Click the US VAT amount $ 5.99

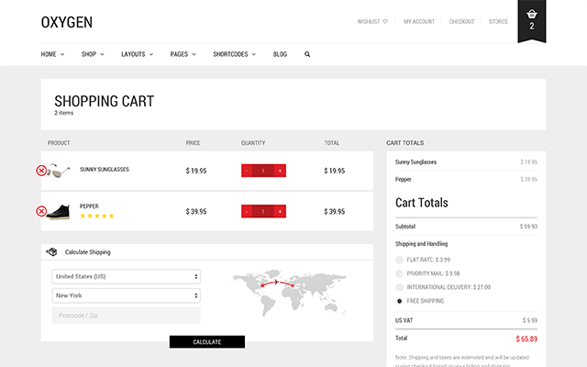[530, 320]
